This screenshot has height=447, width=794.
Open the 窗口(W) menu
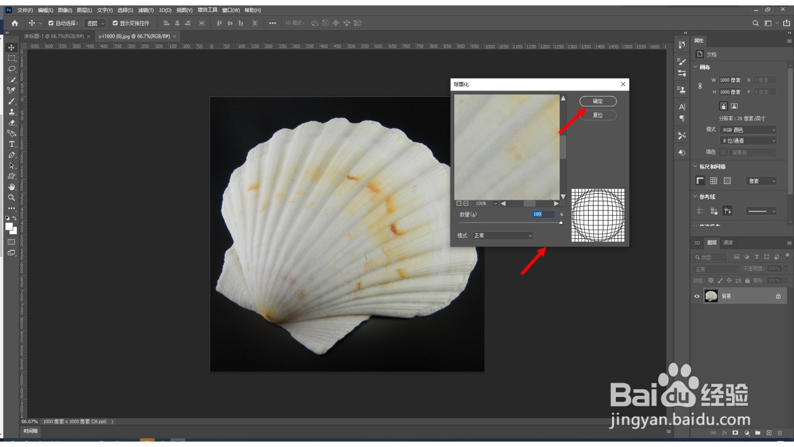231,10
